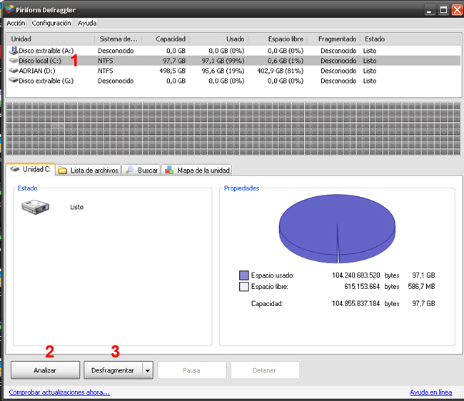Screen dimensions: 464x401
Task: Select removable disk A: drive icon
Action: pyautogui.click(x=14, y=51)
